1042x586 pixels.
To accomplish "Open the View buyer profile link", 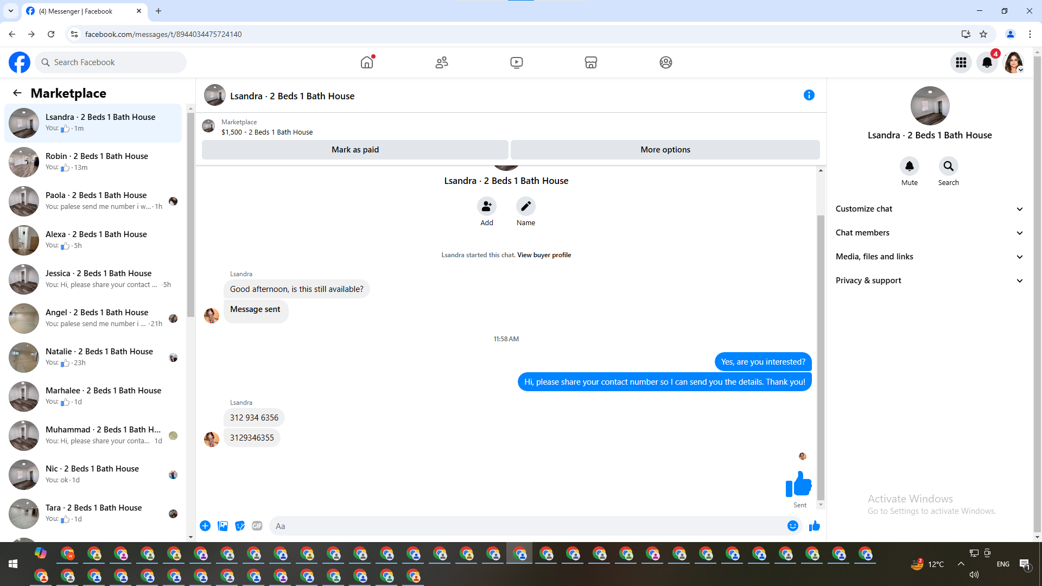I will click(x=544, y=255).
